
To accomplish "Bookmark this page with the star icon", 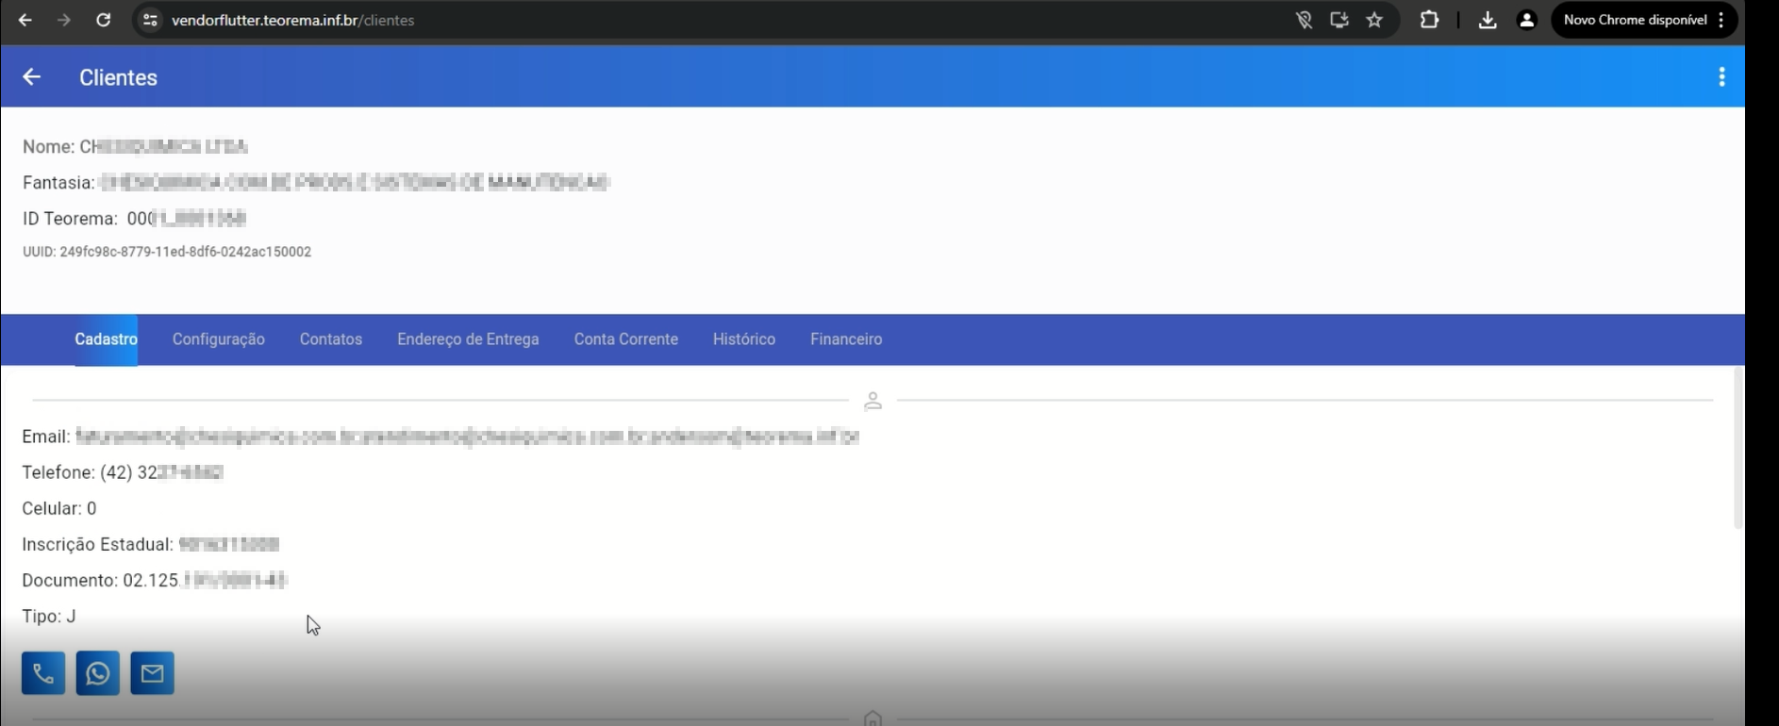I will 1374,20.
